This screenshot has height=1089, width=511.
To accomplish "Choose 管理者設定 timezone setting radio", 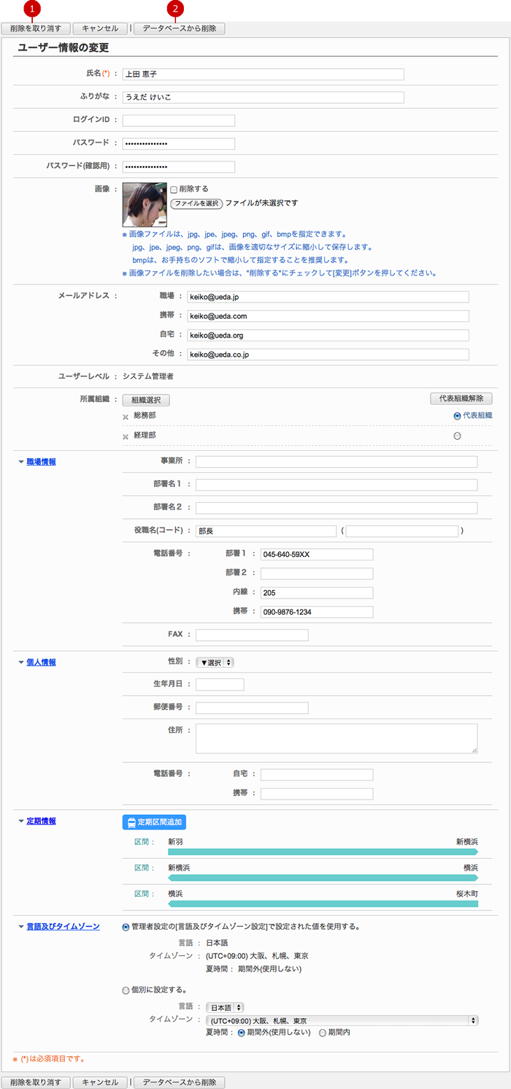I will [126, 926].
